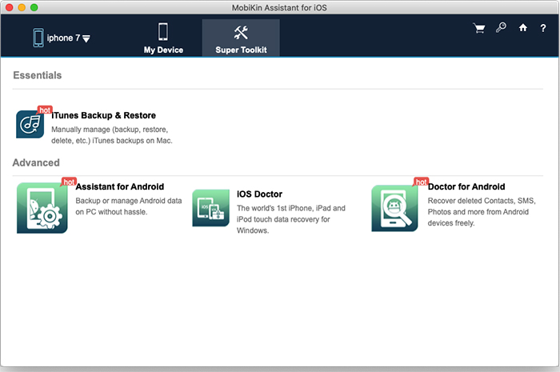Click the iTunes Backup & Restore icon
The height and width of the screenshot is (372, 560).
pyautogui.click(x=30, y=124)
